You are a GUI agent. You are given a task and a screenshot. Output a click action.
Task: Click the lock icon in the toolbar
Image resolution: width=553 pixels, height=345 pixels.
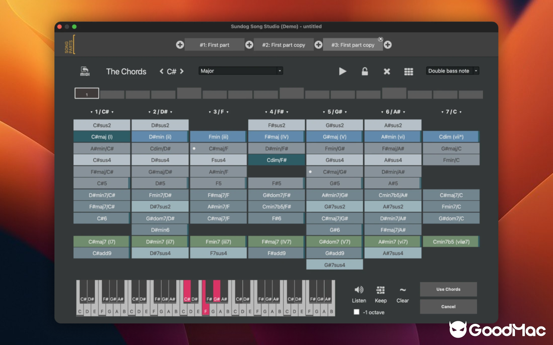365,71
